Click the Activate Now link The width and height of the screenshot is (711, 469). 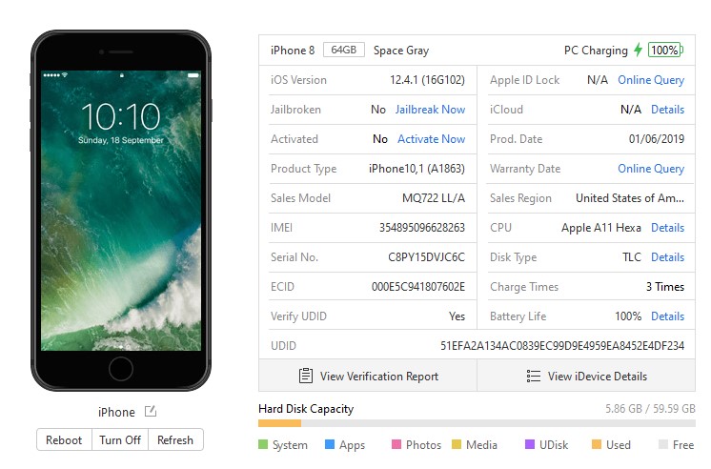[431, 139]
